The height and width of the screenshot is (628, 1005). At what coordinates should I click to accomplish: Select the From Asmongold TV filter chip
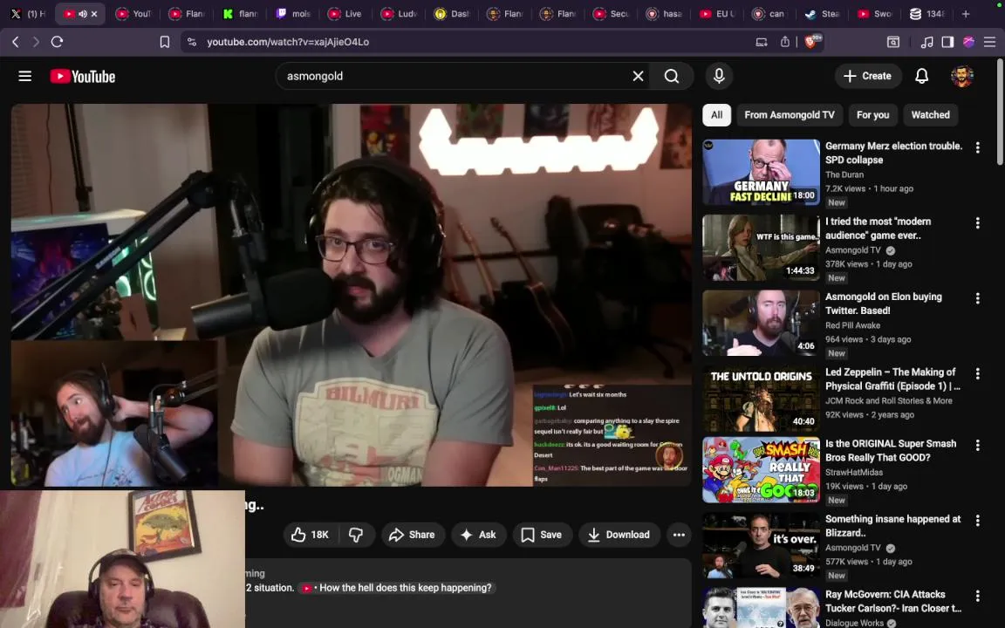pos(790,115)
